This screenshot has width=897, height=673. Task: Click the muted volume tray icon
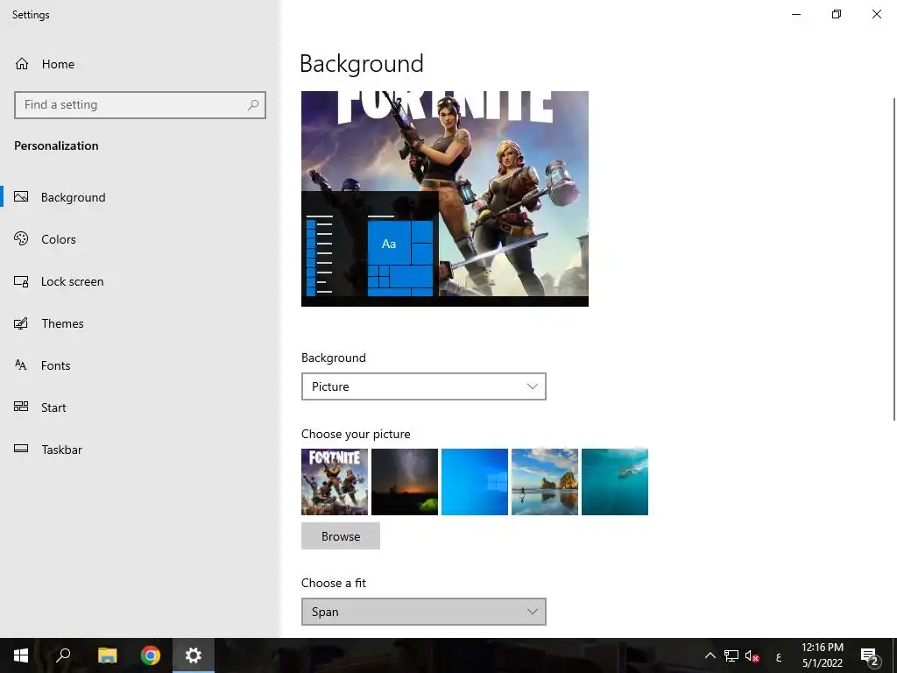point(752,656)
